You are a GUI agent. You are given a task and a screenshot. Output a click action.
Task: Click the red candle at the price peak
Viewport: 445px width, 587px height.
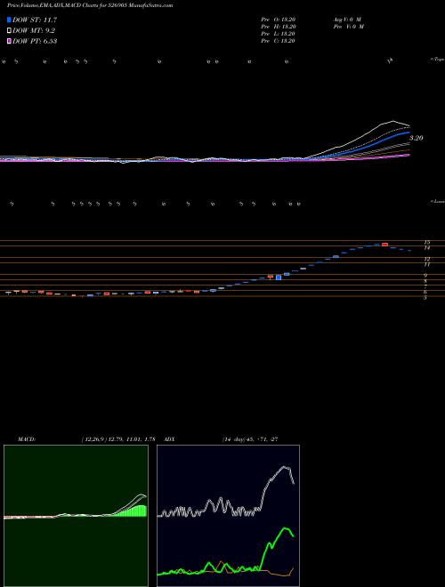coord(384,245)
